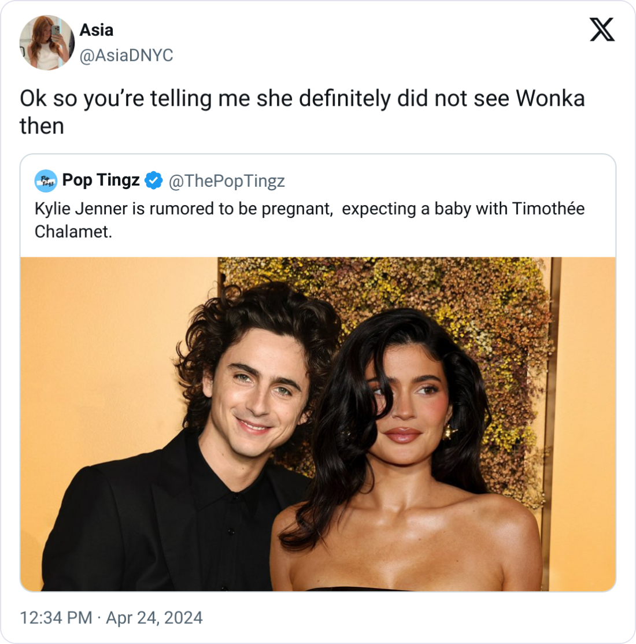Image resolution: width=636 pixels, height=644 pixels.
Task: Click the display name Asia
Action: 96,30
